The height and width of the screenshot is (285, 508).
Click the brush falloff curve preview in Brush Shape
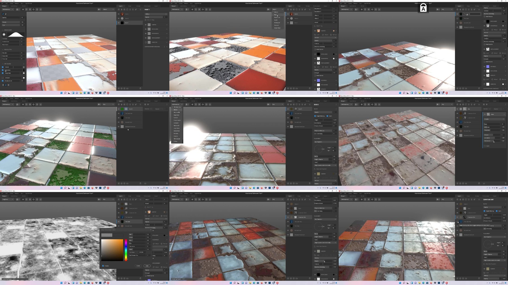pos(16,34)
